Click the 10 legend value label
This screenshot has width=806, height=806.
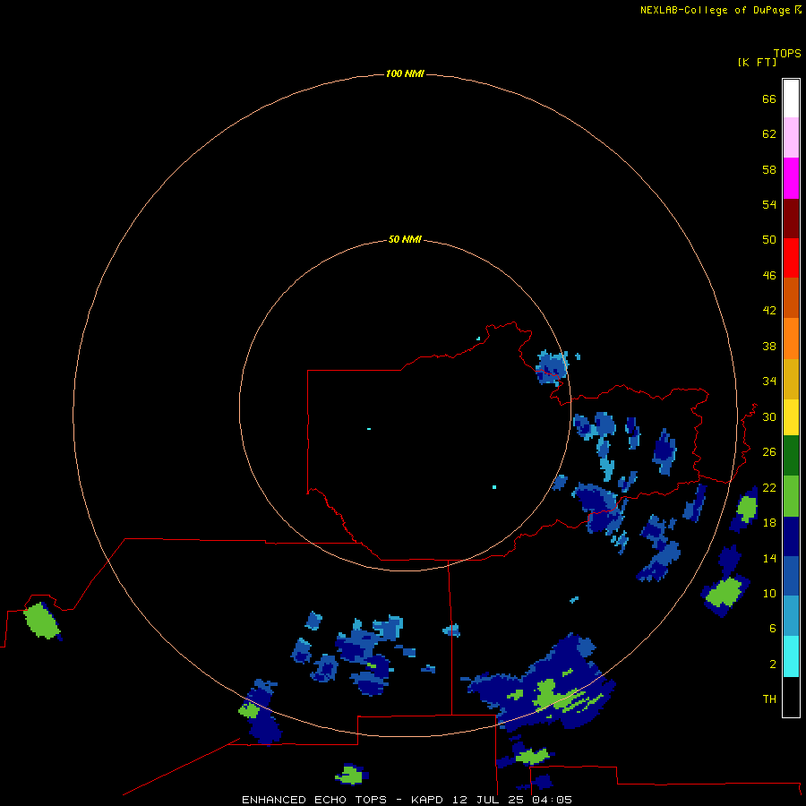click(x=769, y=593)
